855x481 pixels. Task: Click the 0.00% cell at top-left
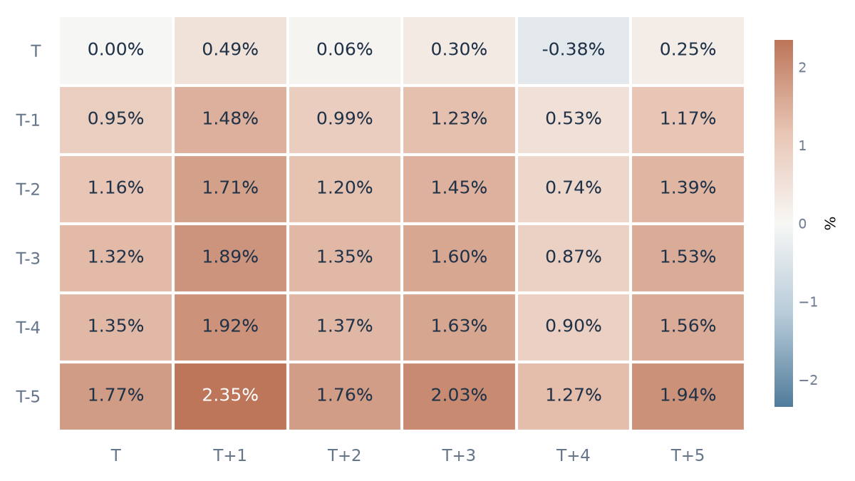coord(115,51)
